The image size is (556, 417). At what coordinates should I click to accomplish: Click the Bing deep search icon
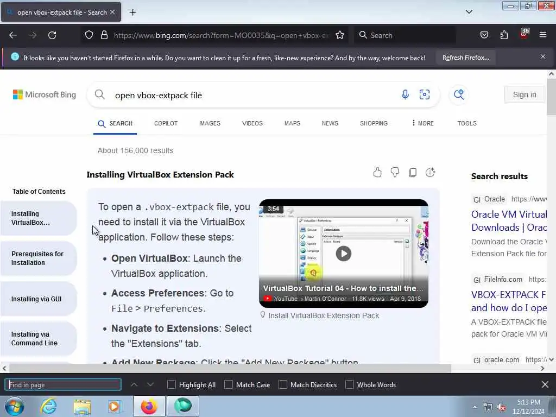(x=458, y=94)
